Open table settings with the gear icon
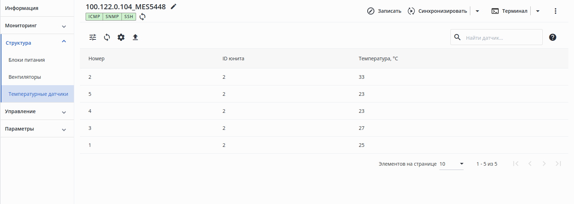Screen dimensions: 574x204 click(121, 37)
